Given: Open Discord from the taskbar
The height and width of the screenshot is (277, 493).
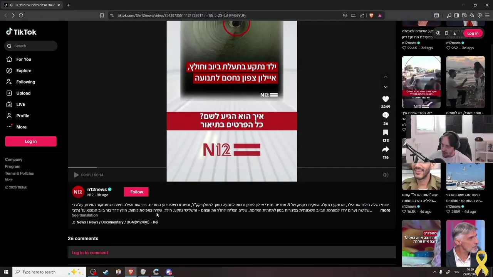Looking at the screenshot, I should [169, 272].
